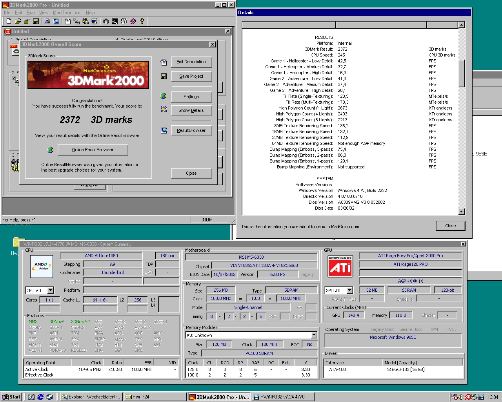
Task: Close the Details results window
Action: click(450, 226)
